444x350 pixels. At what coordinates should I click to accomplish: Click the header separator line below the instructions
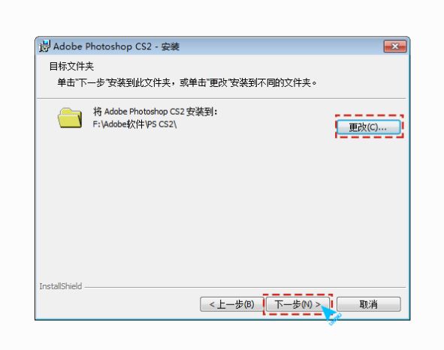pos(222,99)
